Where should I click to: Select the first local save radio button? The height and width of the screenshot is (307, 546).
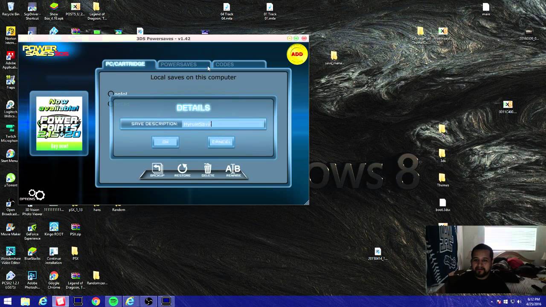pos(111,94)
